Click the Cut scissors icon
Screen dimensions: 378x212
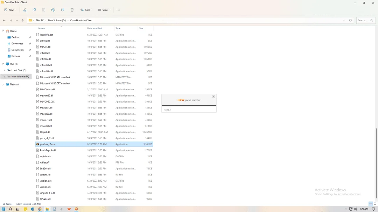(24, 10)
